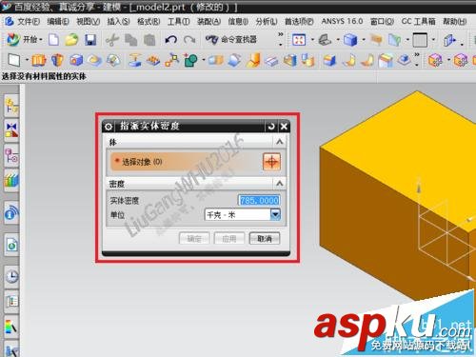476x357 pixels.
Task: Open the ANSYS 16.0 menu
Action: (342, 21)
